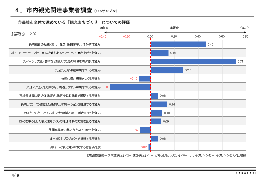Click the NAGASAKI logo text
This screenshot has width=260, height=180.
point(246,173)
